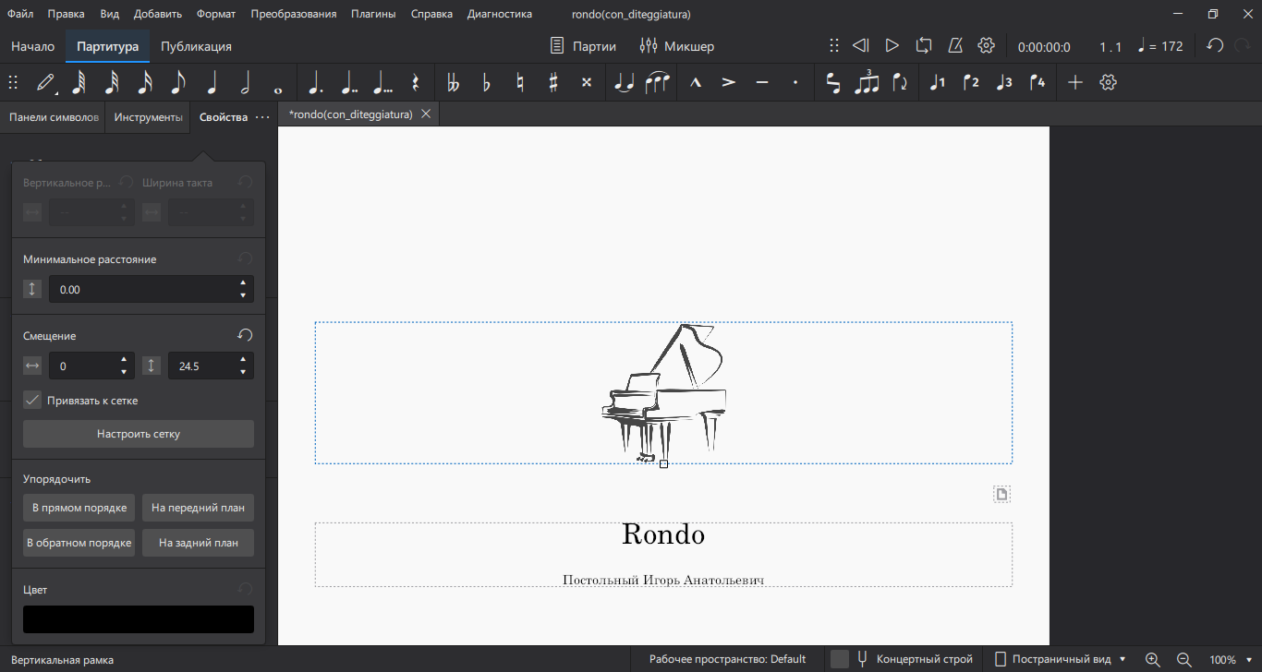This screenshot has height=672, width=1262.
Task: Open pencil note input mode dropdown arrow
Action: [56, 91]
